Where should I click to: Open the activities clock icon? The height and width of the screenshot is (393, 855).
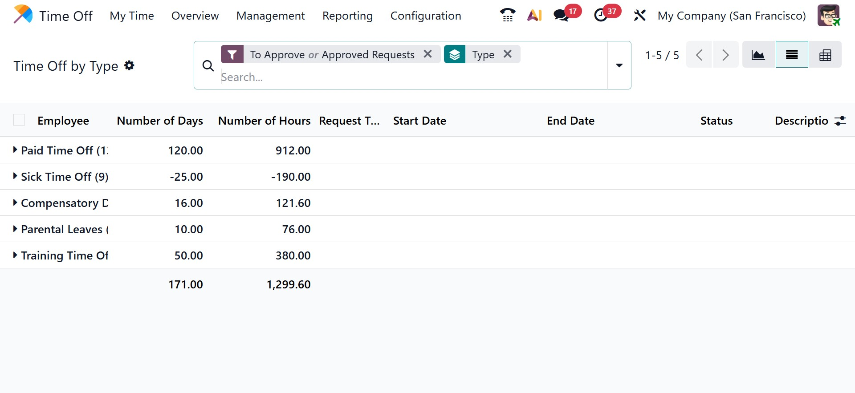[x=601, y=16]
